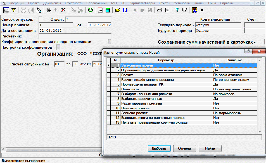Click the plus add record icon
This screenshot has width=266, height=163.
point(56,10)
